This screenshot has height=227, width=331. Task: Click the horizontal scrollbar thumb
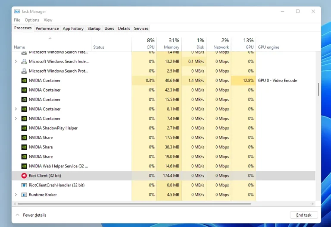134,204
